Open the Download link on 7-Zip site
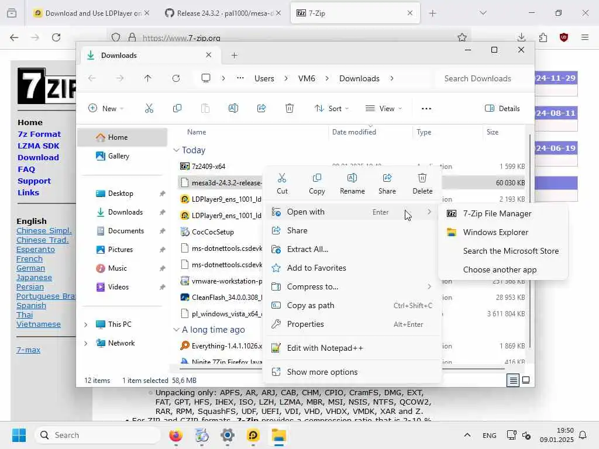The width and height of the screenshot is (599, 449). pyautogui.click(x=38, y=157)
